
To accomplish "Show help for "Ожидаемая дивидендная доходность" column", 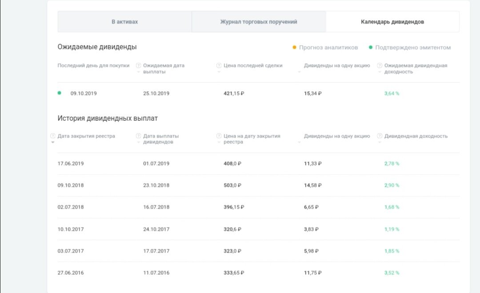I will coord(380,66).
